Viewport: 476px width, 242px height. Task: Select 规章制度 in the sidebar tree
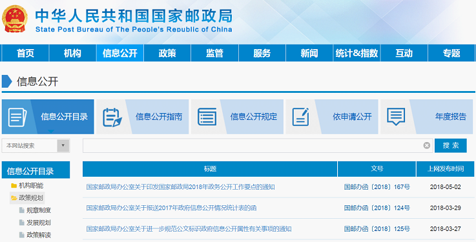coord(39,210)
